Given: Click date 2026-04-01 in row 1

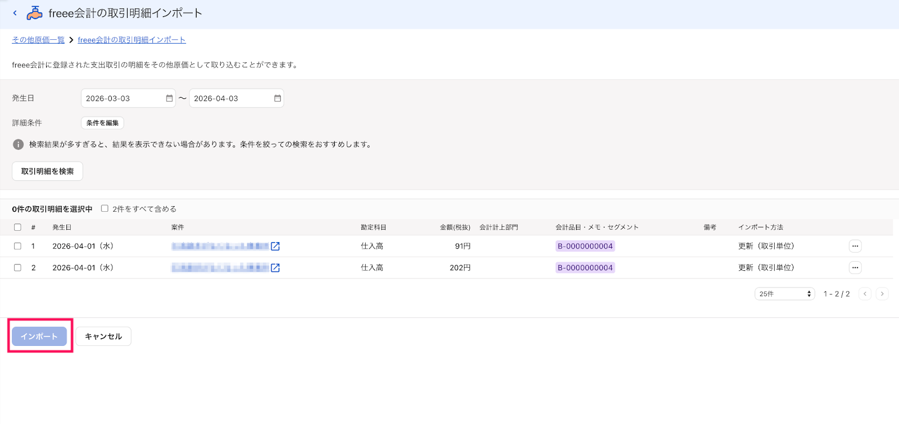Looking at the screenshot, I should (x=83, y=246).
